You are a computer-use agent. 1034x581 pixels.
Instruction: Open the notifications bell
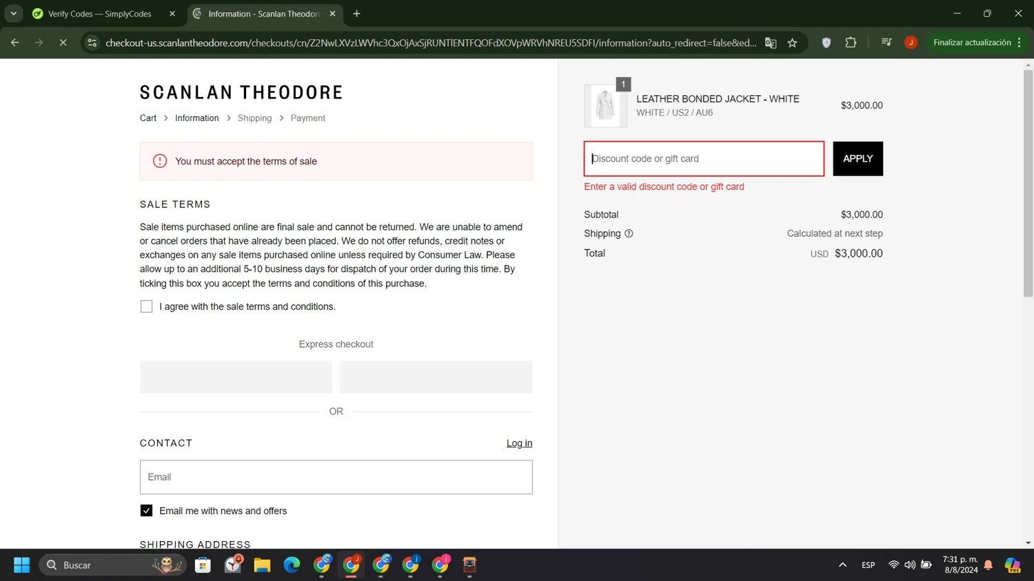click(x=989, y=565)
